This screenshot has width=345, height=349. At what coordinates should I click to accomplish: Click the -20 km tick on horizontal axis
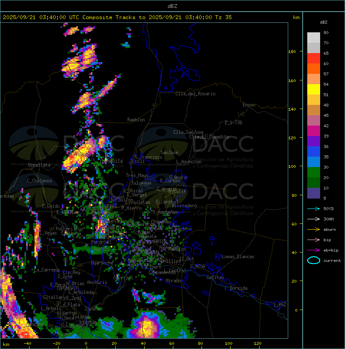pyautogui.click(x=56, y=344)
